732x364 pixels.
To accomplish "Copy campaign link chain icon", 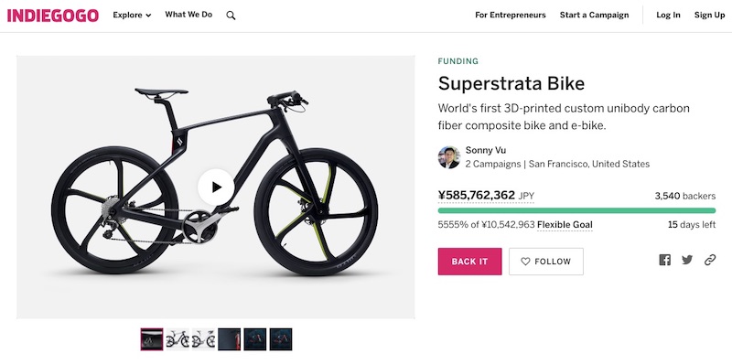I will (710, 260).
